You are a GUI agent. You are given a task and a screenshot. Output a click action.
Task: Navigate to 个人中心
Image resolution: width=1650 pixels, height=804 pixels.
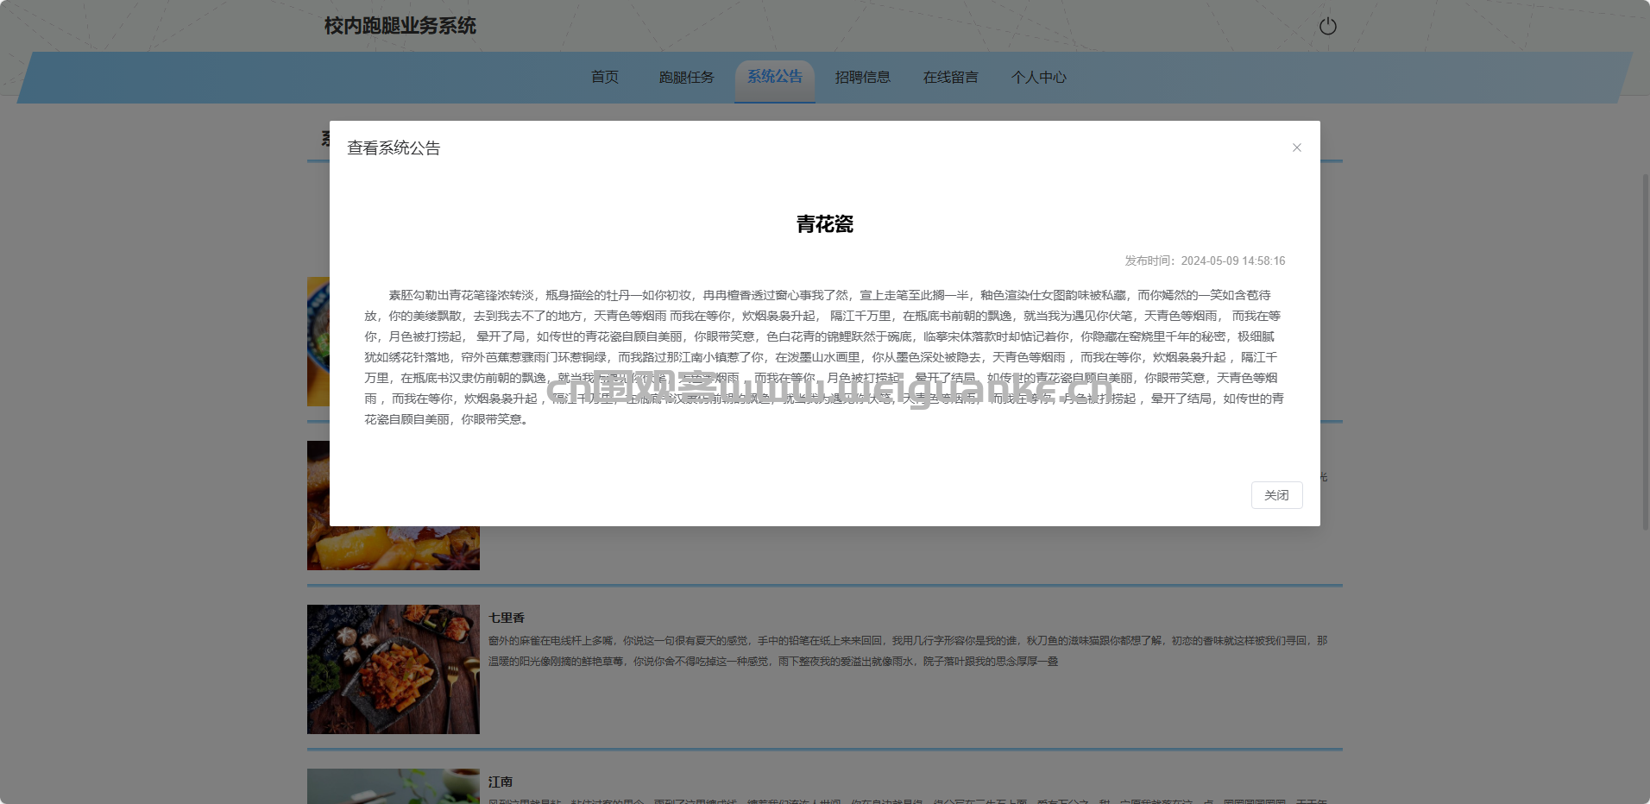1038,78
